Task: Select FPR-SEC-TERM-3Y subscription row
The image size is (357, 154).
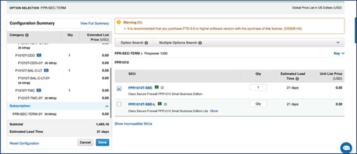Action: point(59,114)
